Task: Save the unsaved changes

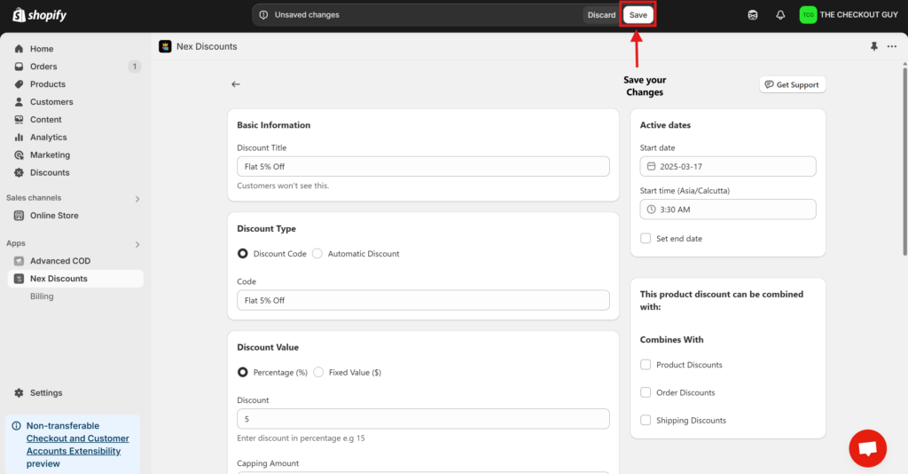Action: 638,15
